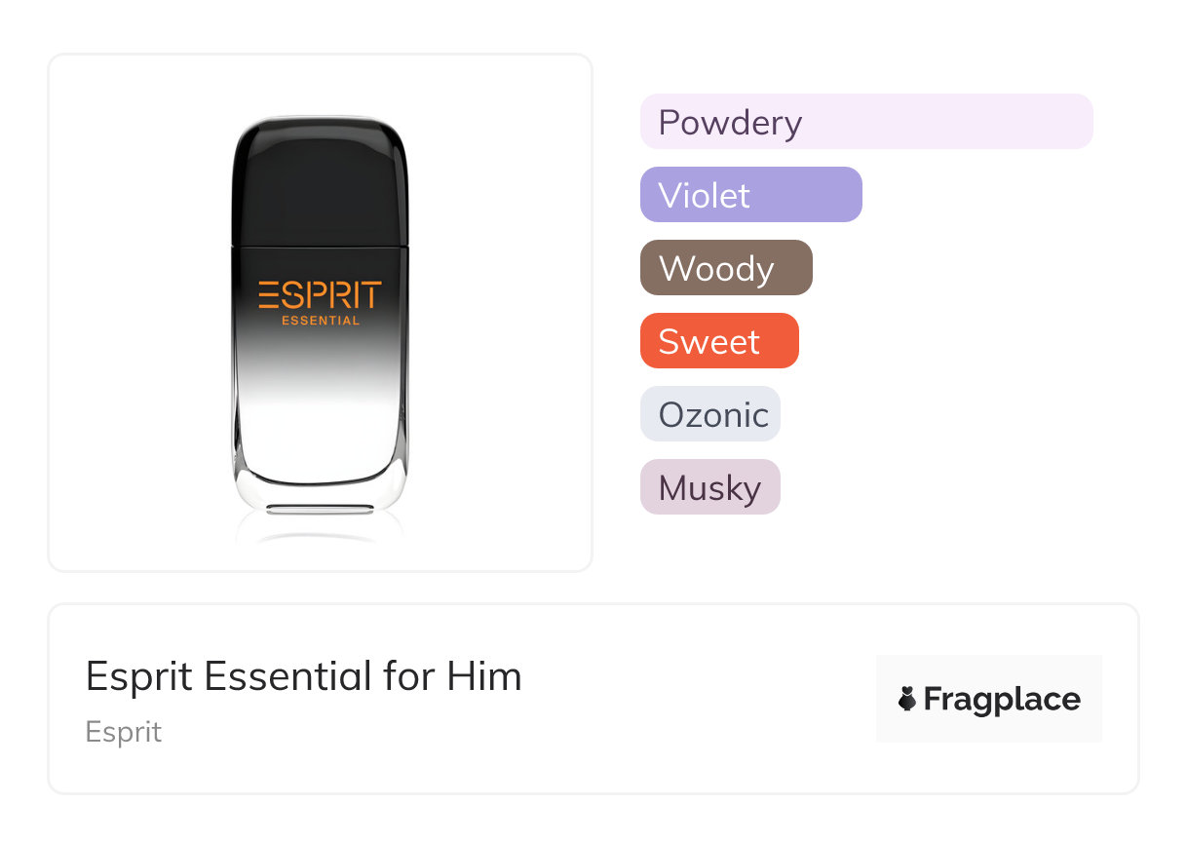Open the Esprit brand link below the title
Viewport: 1187px width, 842px height.
[x=124, y=732]
